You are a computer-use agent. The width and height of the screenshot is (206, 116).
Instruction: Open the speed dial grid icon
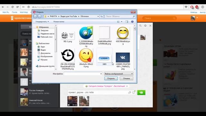point(17,7)
